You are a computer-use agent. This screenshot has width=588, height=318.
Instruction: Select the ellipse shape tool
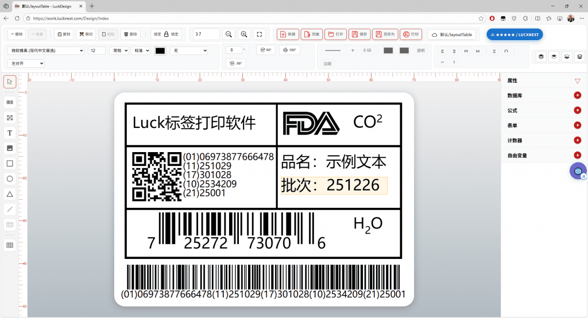pos(10,179)
